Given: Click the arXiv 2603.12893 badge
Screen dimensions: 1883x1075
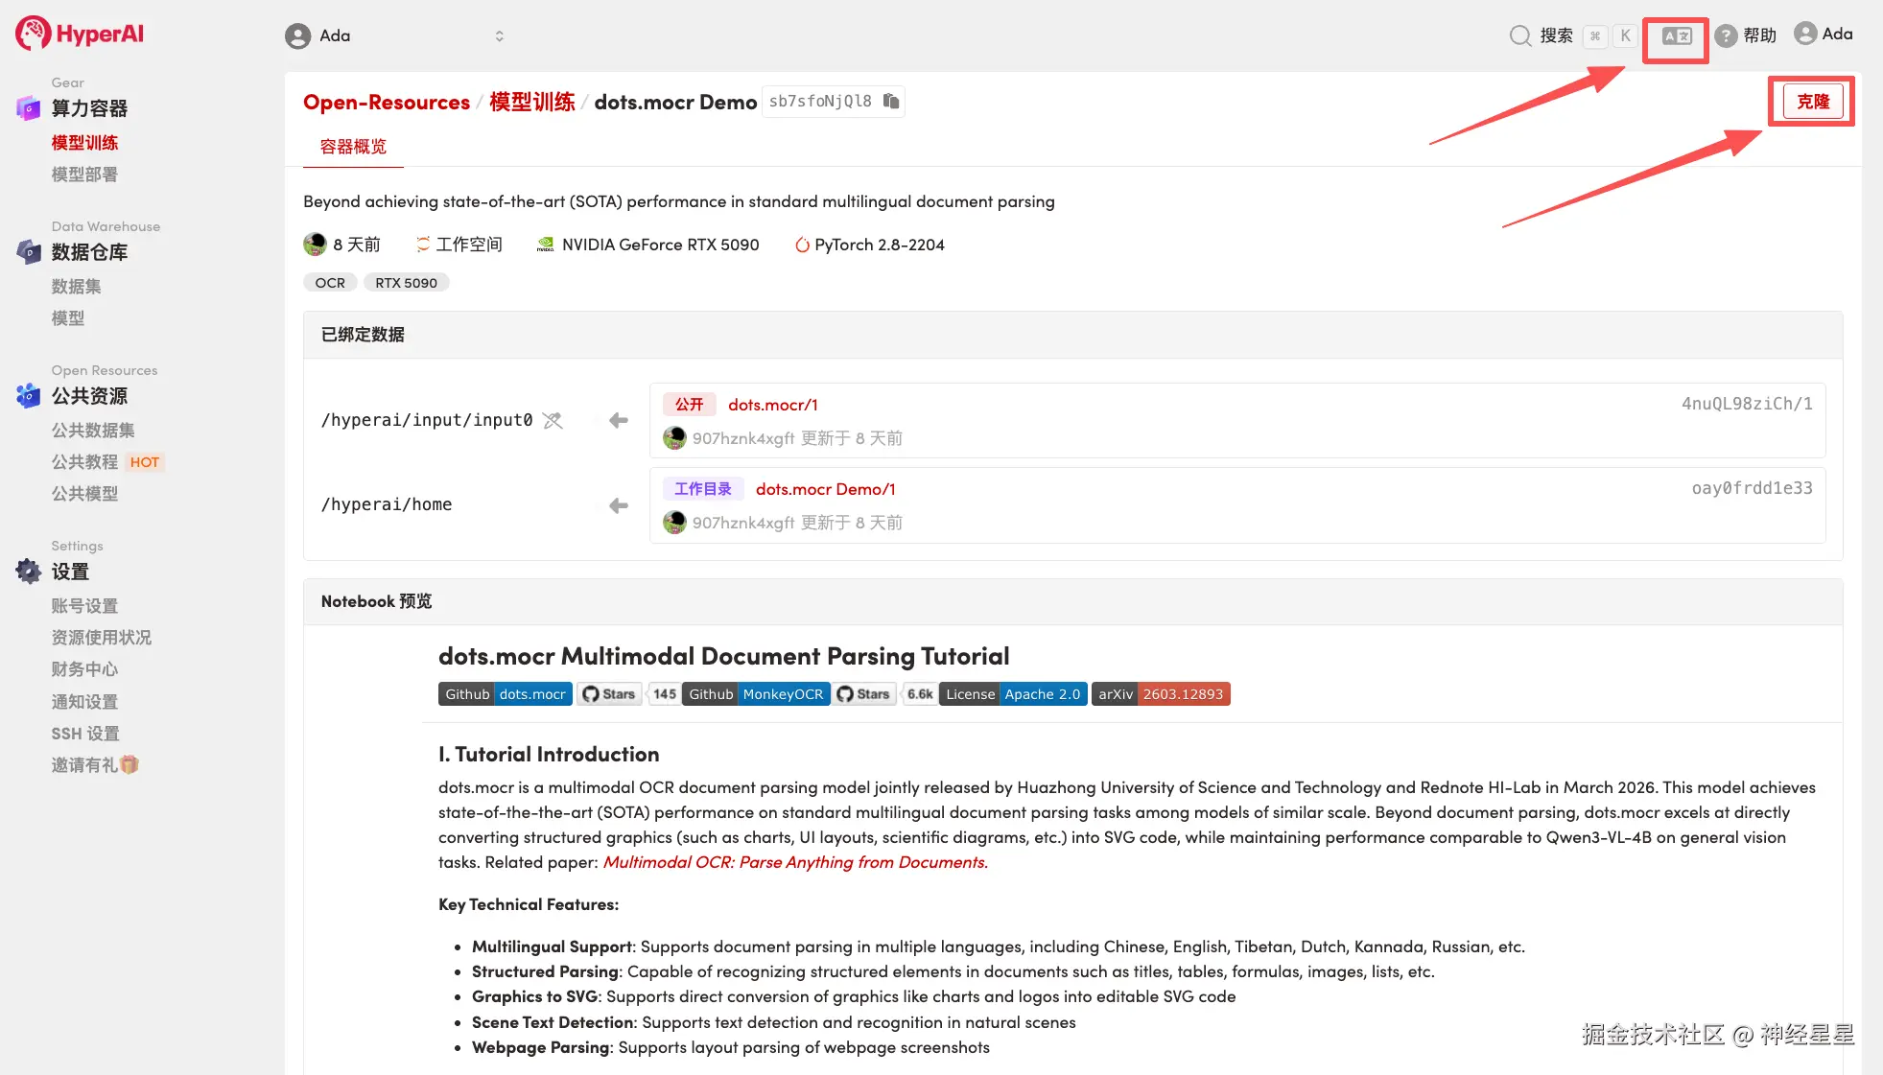Looking at the screenshot, I should pyautogui.click(x=1160, y=694).
